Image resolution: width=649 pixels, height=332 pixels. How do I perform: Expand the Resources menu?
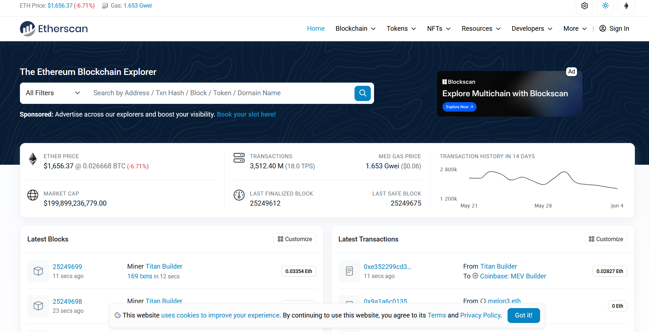point(481,29)
